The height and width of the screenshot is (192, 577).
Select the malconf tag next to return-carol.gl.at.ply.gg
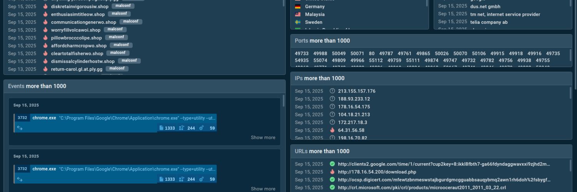click(x=117, y=69)
